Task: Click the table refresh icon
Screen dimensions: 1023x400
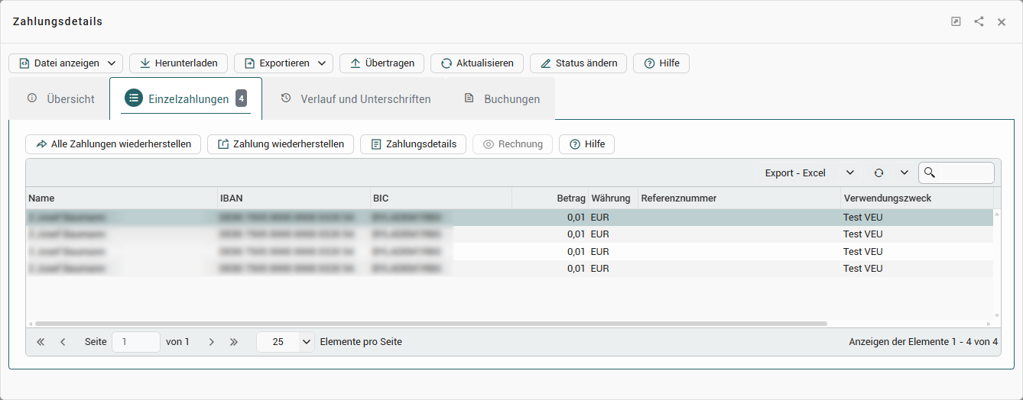Action: click(879, 173)
